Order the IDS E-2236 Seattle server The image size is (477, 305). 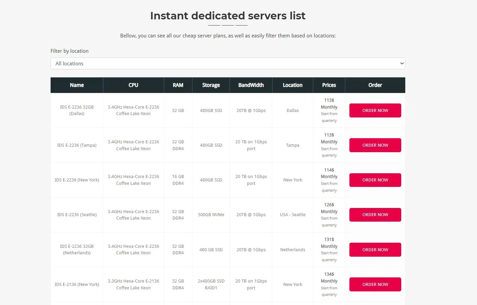[x=375, y=215]
